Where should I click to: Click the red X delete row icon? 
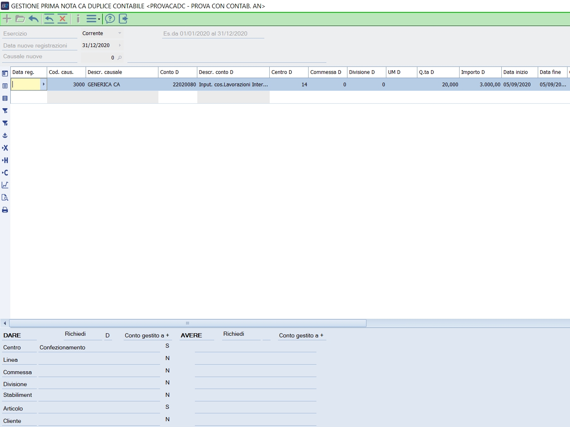tap(62, 19)
